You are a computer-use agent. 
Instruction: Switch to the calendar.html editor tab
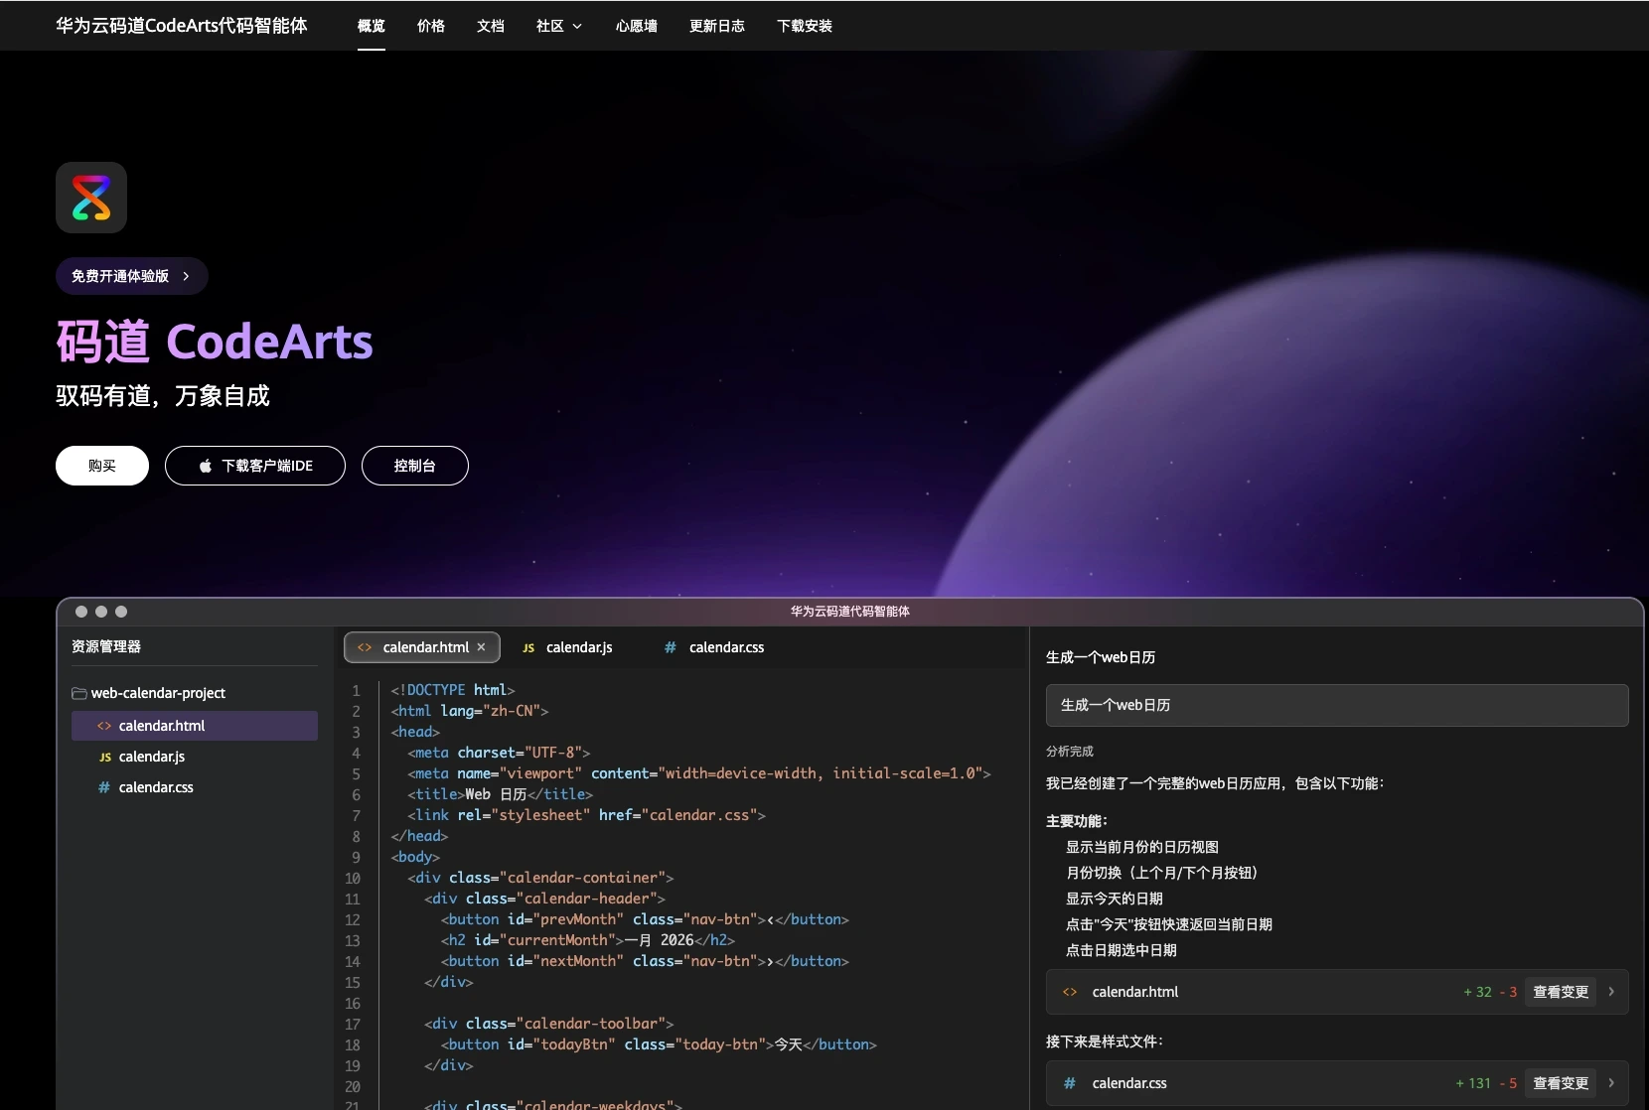[421, 647]
